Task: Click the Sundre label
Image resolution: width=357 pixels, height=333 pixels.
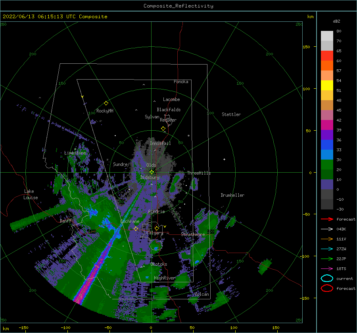Action: [x=120, y=164]
